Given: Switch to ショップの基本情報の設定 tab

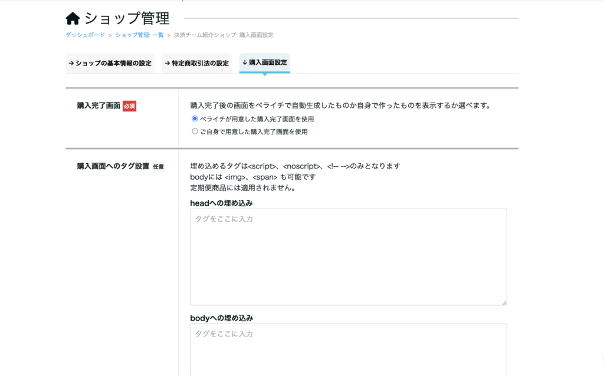Looking at the screenshot, I should coord(110,63).
